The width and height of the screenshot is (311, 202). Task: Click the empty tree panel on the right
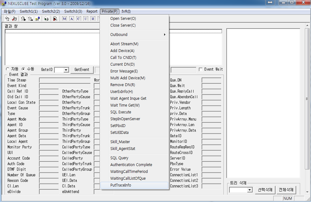(x=263, y=103)
